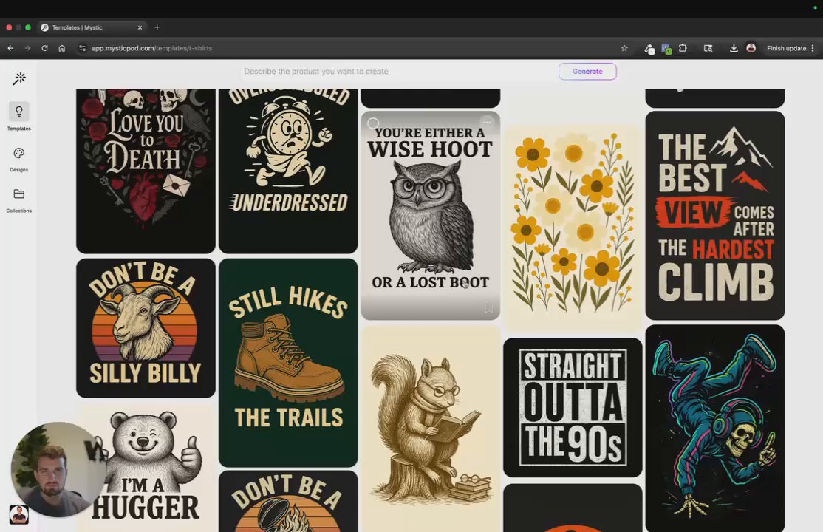Reload the current page
Viewport: 823px width, 532px height.
[x=44, y=48]
